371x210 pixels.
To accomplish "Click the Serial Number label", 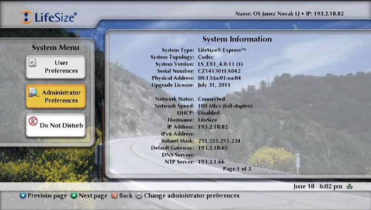I will [176, 71].
